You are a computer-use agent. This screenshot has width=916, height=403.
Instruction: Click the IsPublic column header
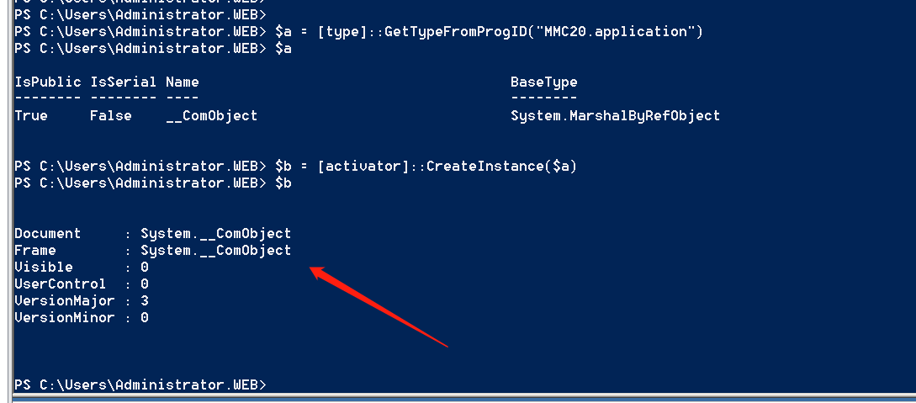[48, 82]
